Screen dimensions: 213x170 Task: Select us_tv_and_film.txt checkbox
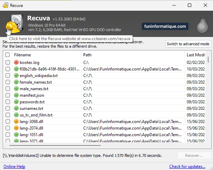pos(8,115)
